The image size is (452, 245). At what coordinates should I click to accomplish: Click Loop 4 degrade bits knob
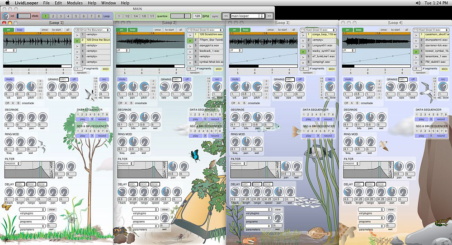(359, 117)
